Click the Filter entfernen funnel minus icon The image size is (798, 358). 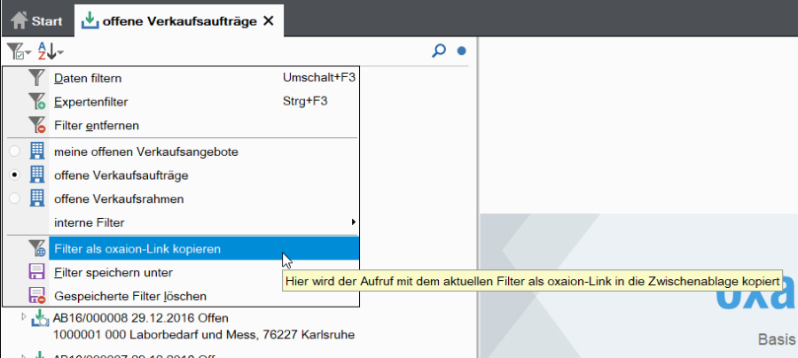click(x=36, y=125)
